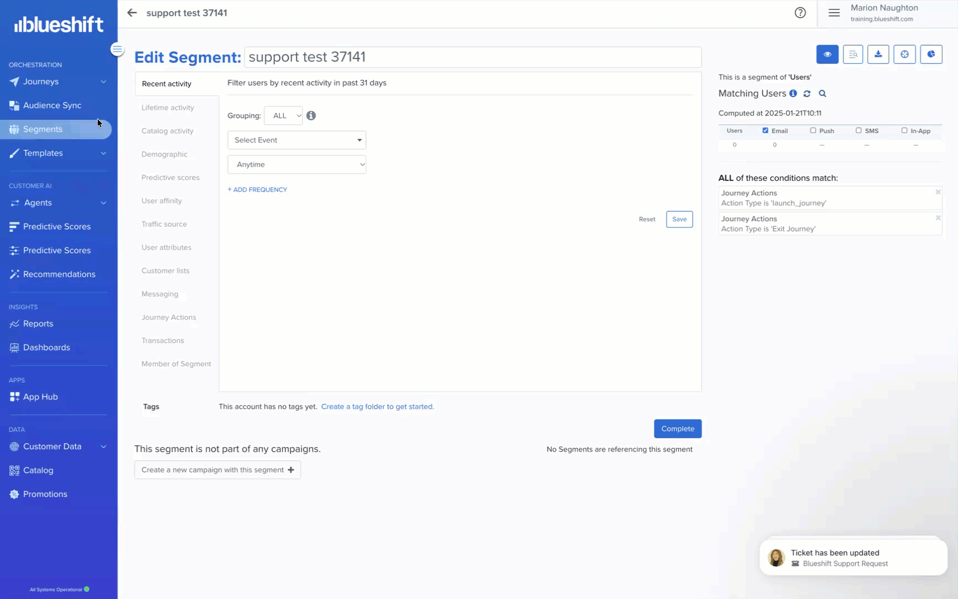Screen dimensions: 958x599
Task: Click the Grouping info icon
Action: [311, 115]
